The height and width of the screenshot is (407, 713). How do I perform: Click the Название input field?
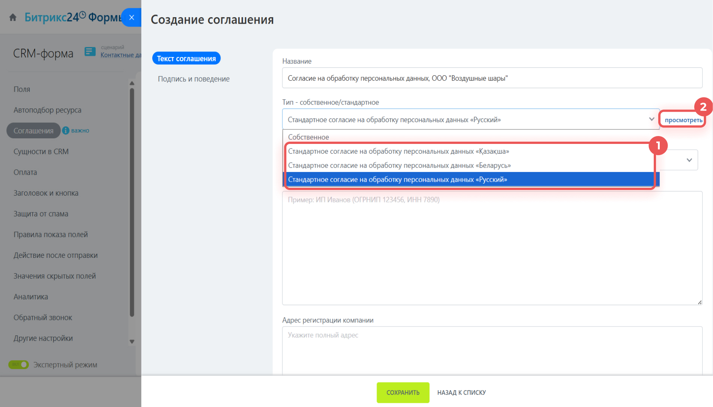[x=492, y=78]
